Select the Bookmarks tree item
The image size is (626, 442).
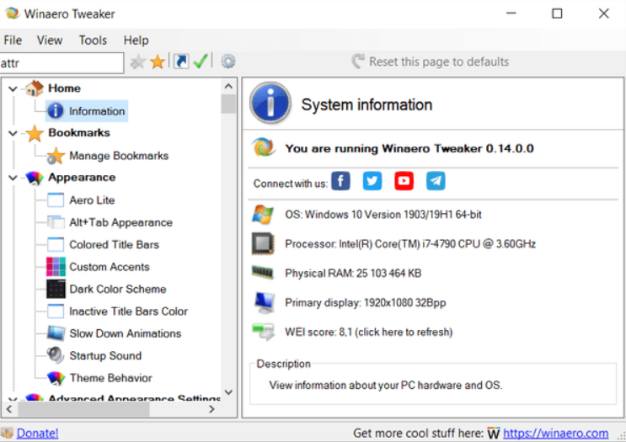coord(79,132)
